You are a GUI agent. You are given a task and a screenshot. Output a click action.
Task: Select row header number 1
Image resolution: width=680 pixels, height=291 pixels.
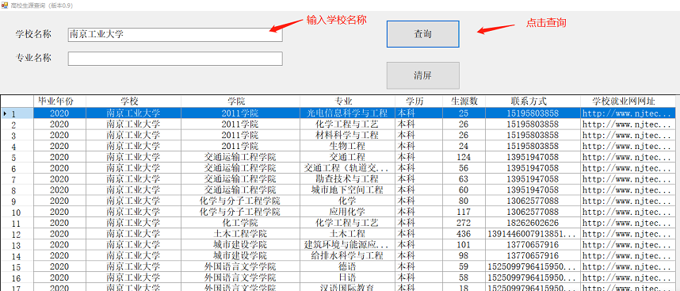pyautogui.click(x=17, y=113)
